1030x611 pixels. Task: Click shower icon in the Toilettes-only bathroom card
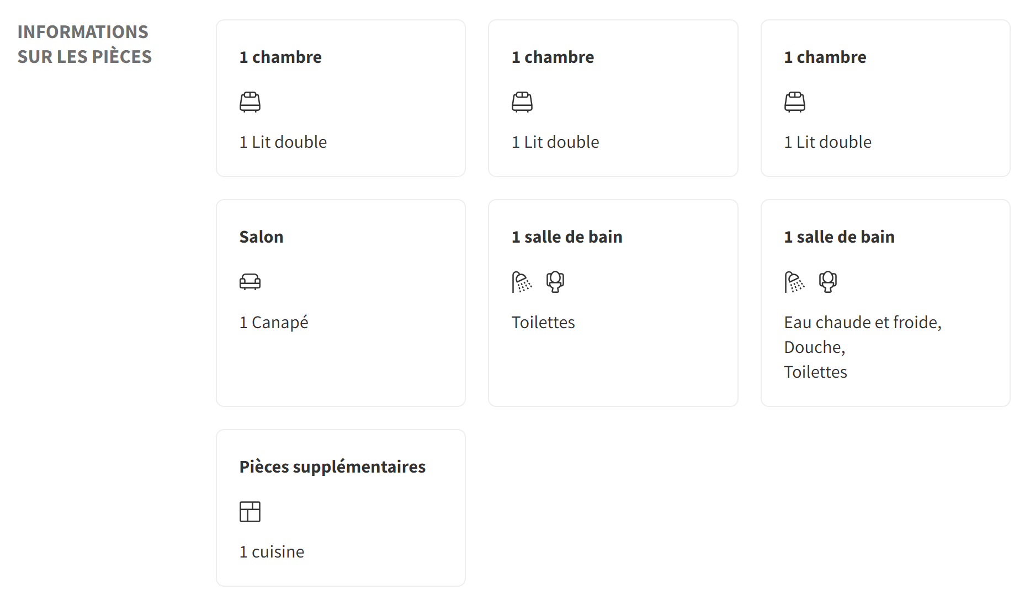coord(522,282)
